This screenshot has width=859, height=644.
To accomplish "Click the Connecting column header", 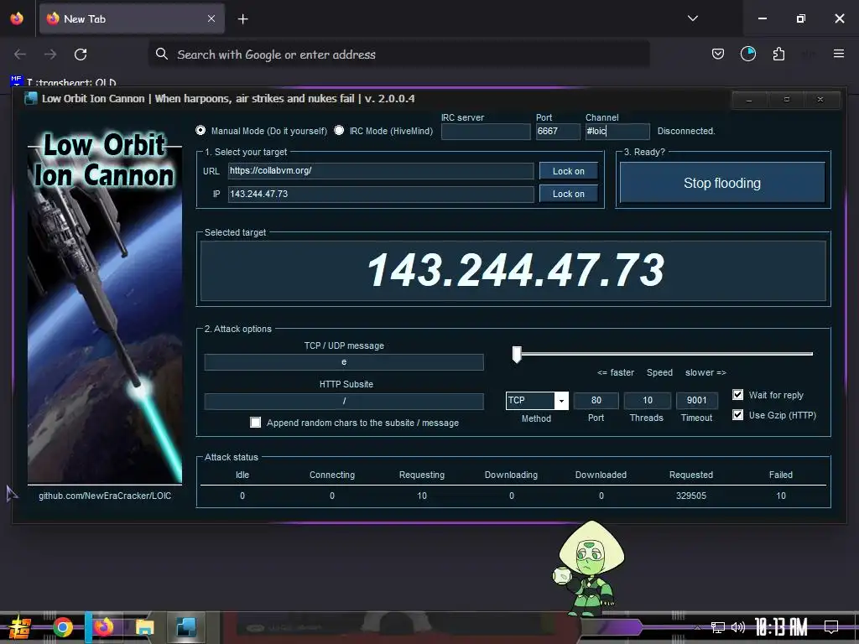I will point(332,475).
